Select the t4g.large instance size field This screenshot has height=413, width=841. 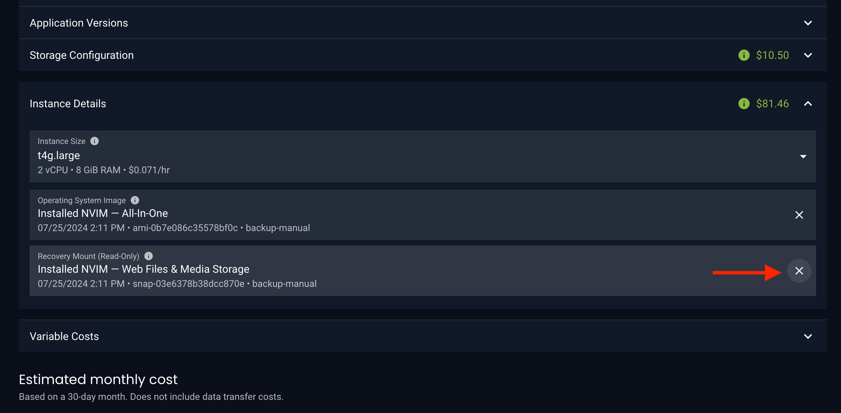coord(404,156)
